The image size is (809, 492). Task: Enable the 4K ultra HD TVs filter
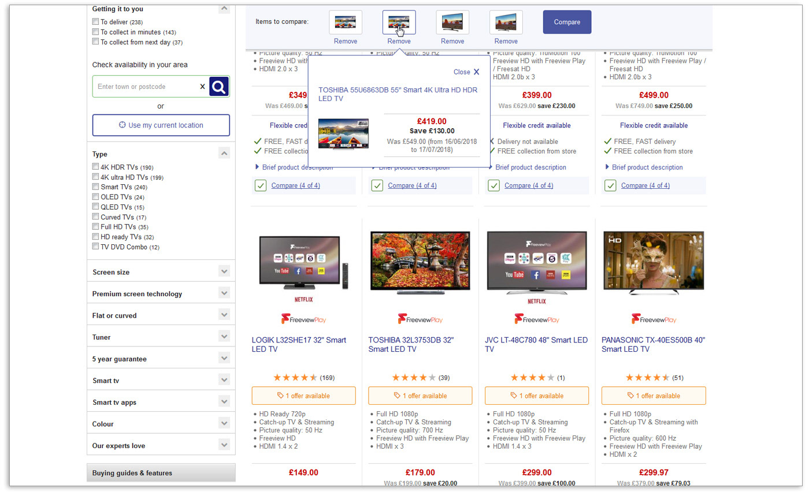pyautogui.click(x=95, y=177)
